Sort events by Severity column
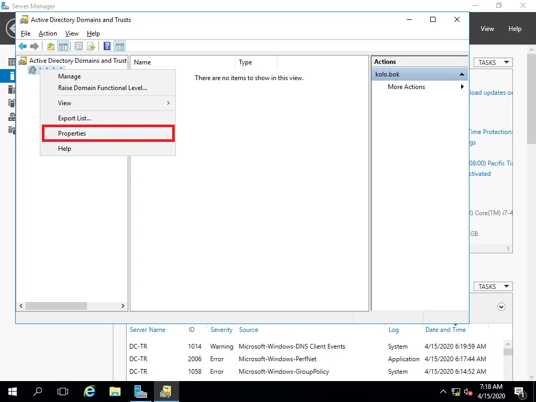Viewport: 536px width, 402px height. (221, 330)
